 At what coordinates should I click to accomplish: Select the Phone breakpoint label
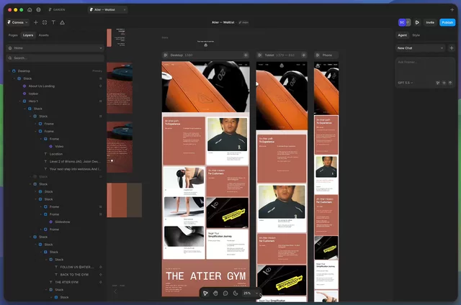pos(327,55)
